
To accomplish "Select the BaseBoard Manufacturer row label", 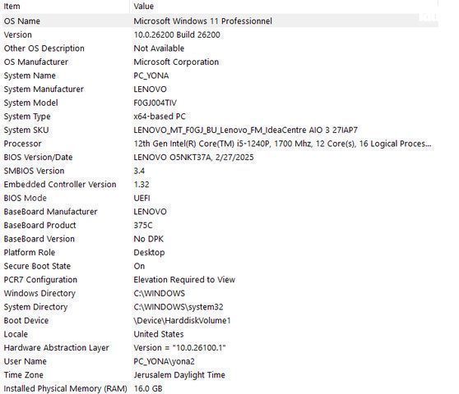I will (x=50, y=212).
